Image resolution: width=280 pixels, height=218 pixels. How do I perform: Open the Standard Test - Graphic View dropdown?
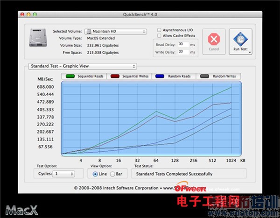click(x=83, y=66)
